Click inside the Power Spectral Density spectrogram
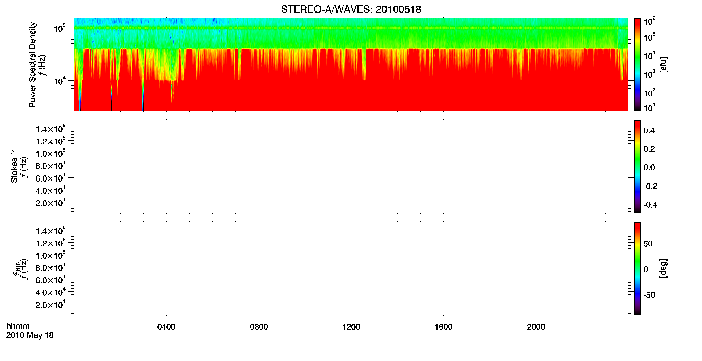The width and height of the screenshot is (702, 361). (351, 65)
